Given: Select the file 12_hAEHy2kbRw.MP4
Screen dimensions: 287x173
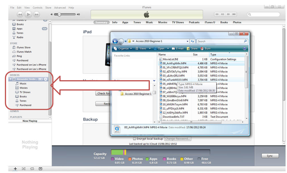Looking at the screenshot, I should tap(175, 113).
